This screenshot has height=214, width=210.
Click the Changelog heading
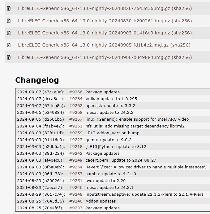click(37, 80)
